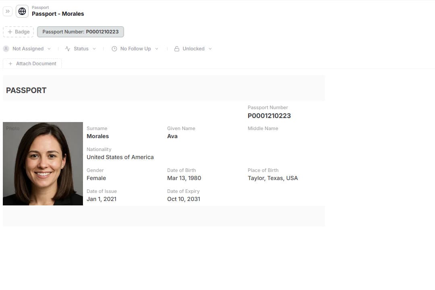Image resolution: width=435 pixels, height=290 pixels.
Task: Add a Badge
Action: [18, 32]
